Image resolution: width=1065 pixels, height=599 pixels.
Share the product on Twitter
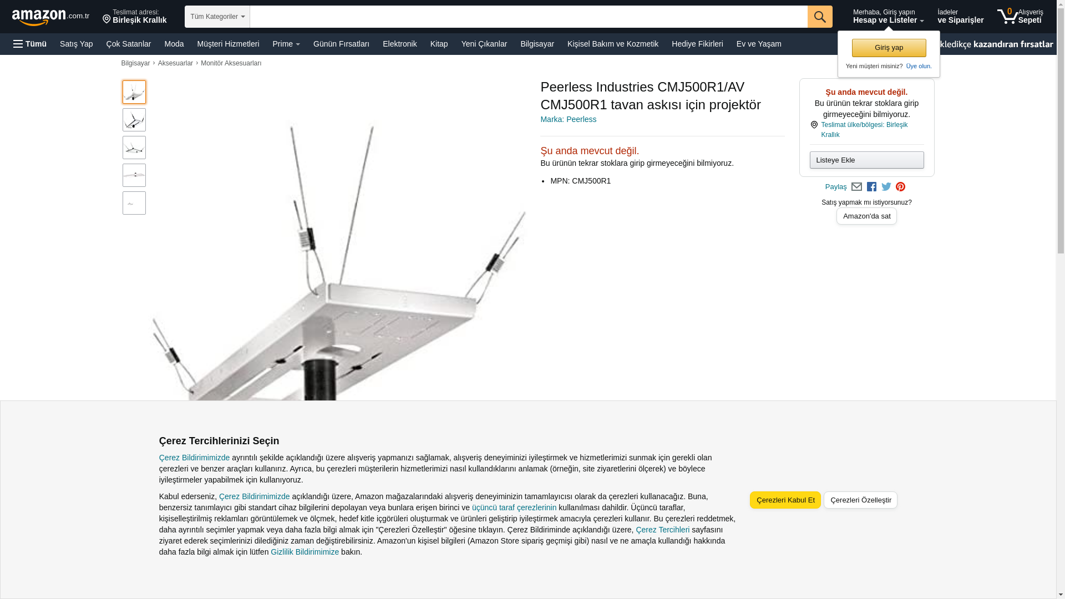[x=886, y=187]
